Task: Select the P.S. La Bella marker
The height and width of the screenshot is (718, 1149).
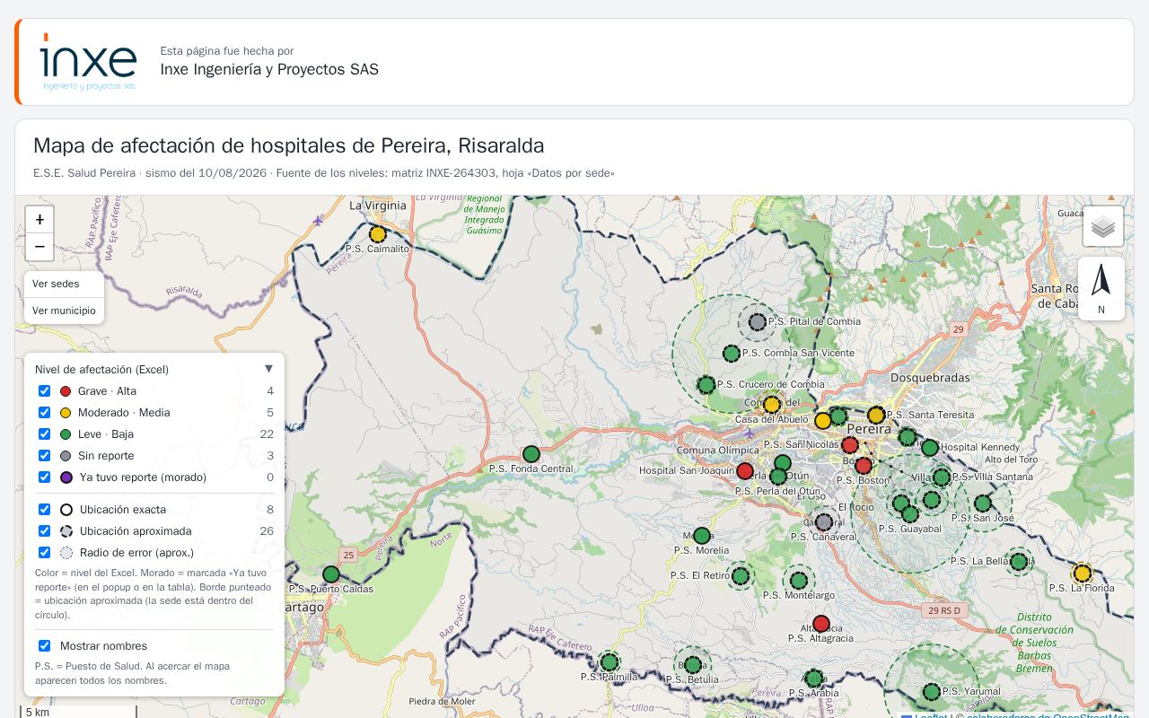Action: coord(1019,562)
